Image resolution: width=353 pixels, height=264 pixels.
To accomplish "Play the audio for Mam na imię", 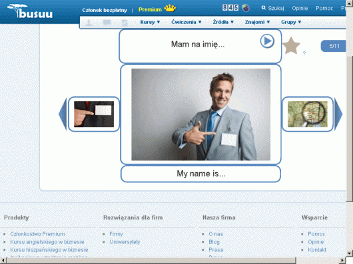I will 267,41.
